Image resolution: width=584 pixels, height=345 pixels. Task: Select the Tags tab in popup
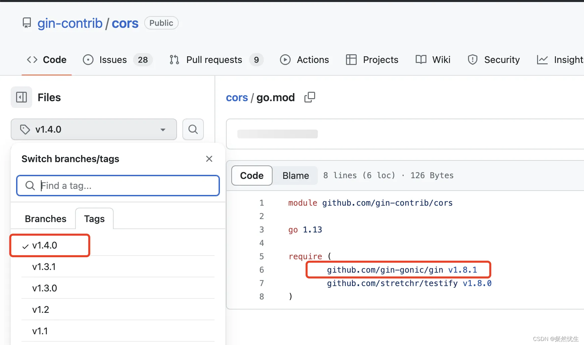[95, 219]
